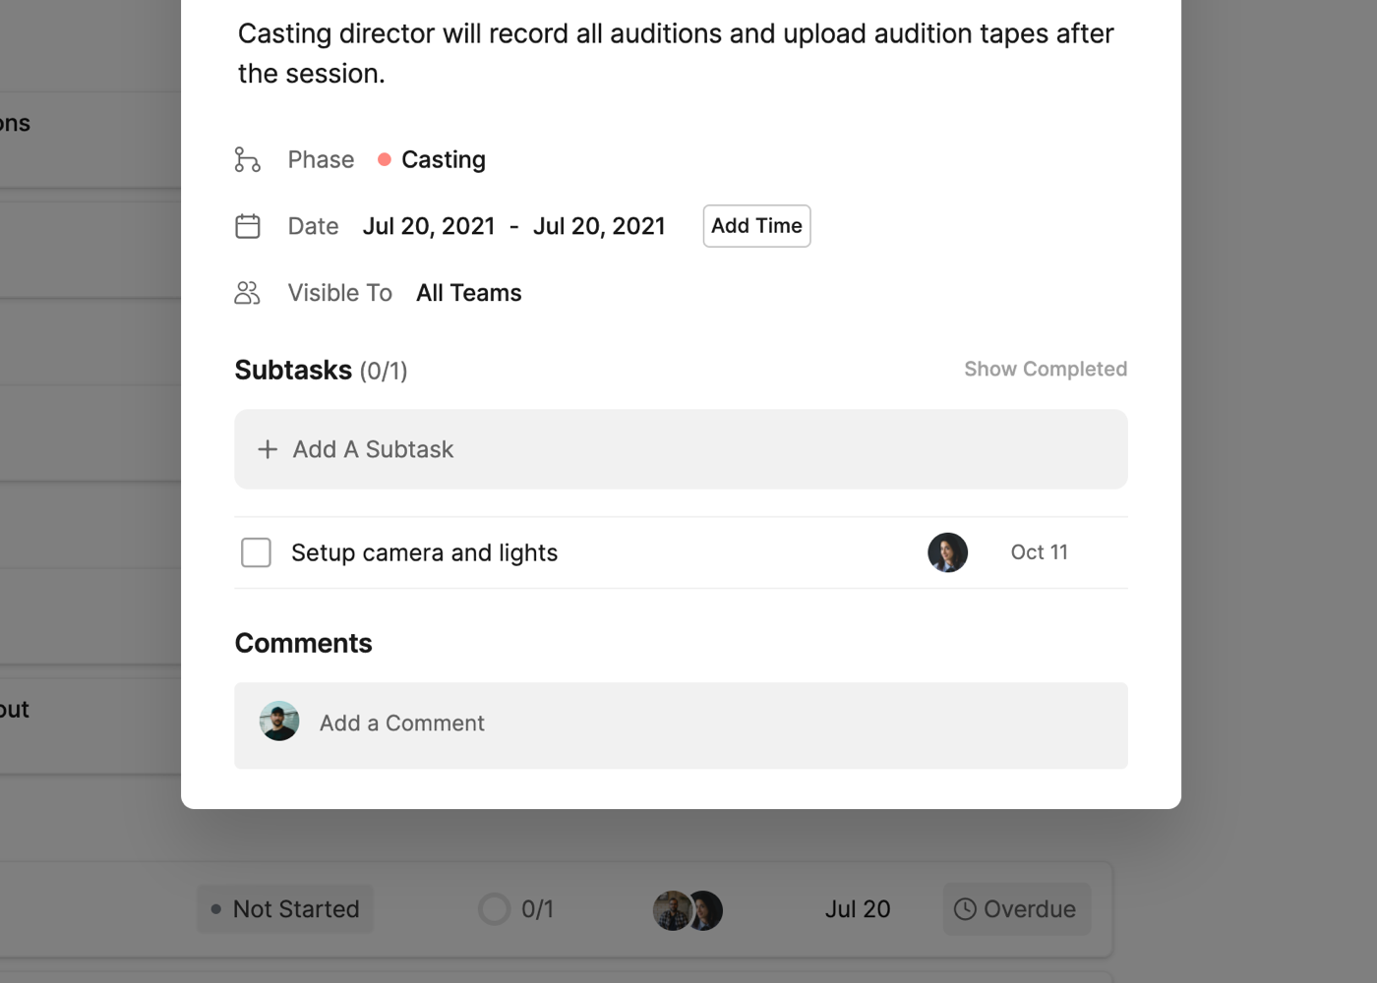Click the 0/1 progress circle icon
The width and height of the screenshot is (1377, 983).
pos(494,909)
